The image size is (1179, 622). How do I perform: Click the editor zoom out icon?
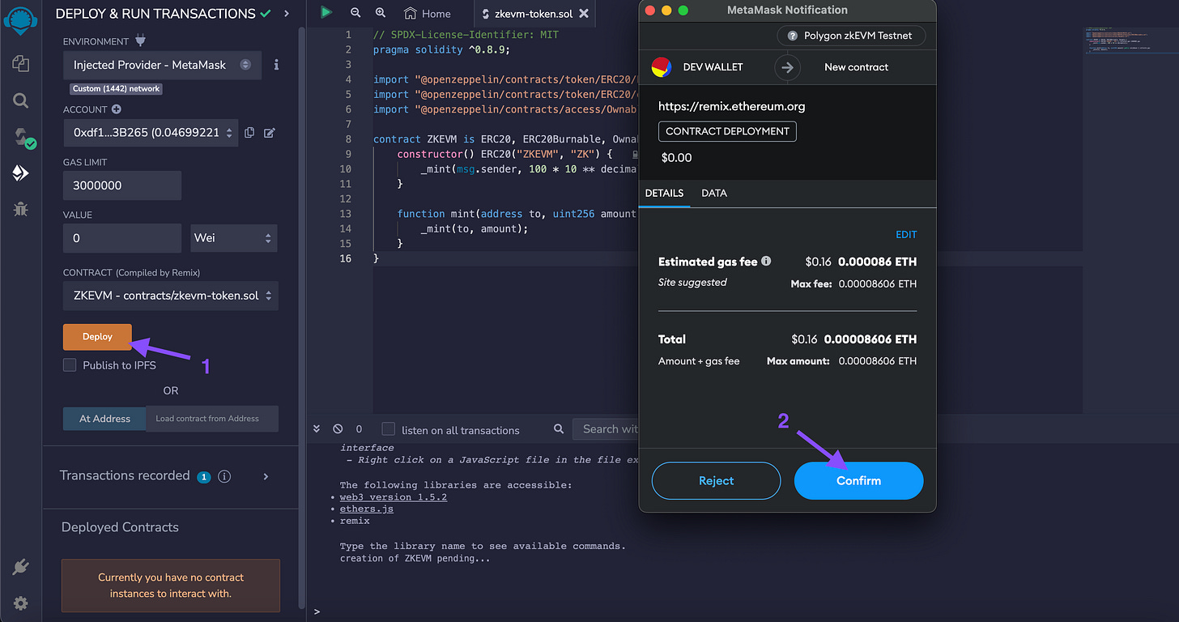(355, 13)
